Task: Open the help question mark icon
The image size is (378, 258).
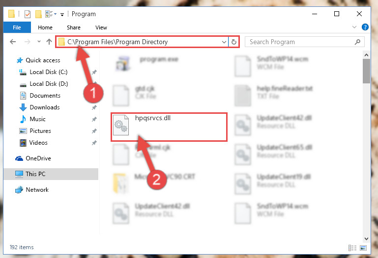Action: pyautogui.click(x=365, y=27)
